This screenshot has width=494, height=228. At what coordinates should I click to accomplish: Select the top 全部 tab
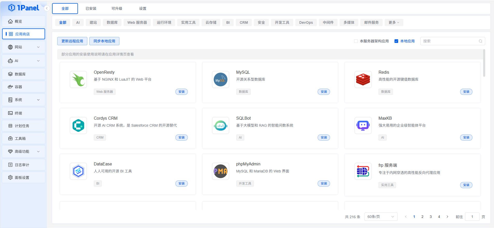click(65, 9)
